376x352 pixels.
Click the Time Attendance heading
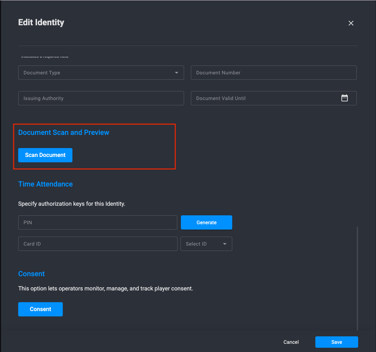coord(45,184)
